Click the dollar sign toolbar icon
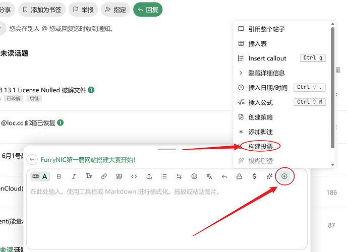Screen dimensions: 347x252 pos(254,176)
